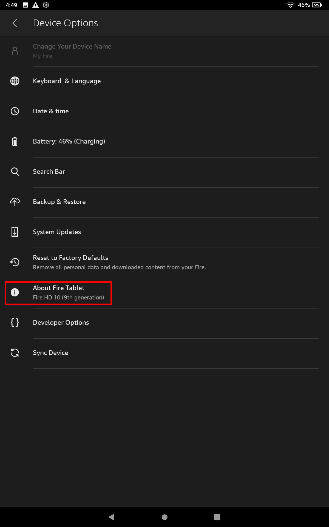
Task: Tap the recent apps square button
Action: click(x=217, y=517)
